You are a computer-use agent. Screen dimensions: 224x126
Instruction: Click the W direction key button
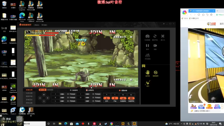click(x=44, y=95)
